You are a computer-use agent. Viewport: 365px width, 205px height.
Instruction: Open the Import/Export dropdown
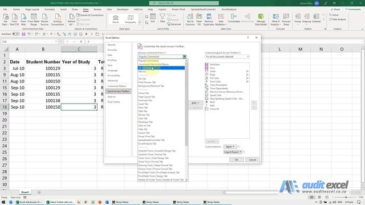click(x=233, y=152)
